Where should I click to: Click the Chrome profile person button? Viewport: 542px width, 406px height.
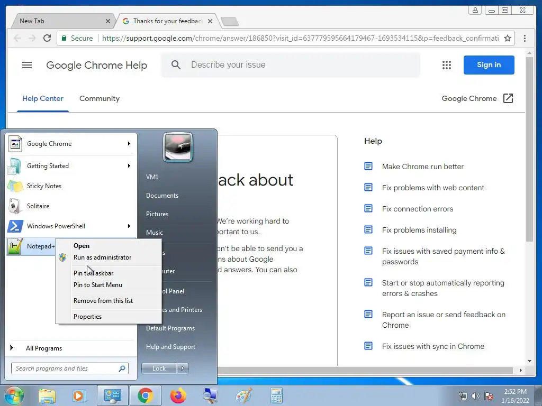point(475,10)
